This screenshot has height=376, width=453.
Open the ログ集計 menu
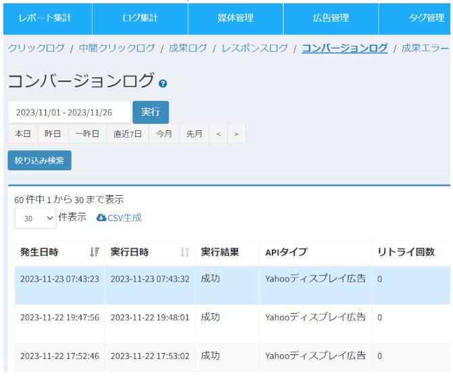coord(139,18)
